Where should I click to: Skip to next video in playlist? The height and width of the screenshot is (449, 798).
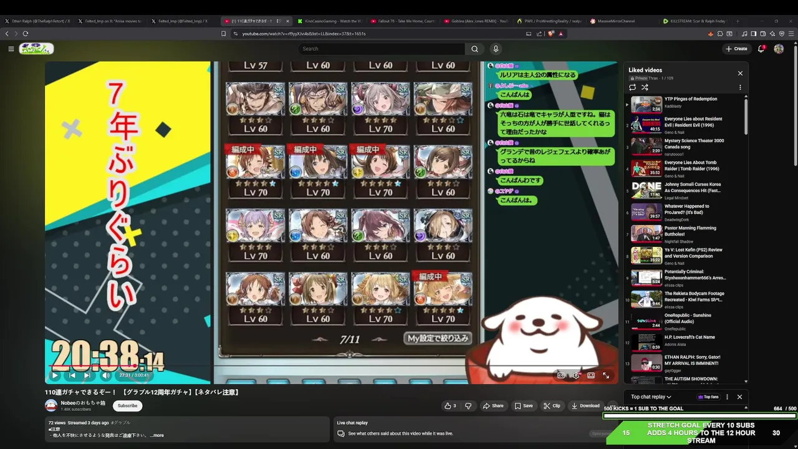tap(87, 375)
